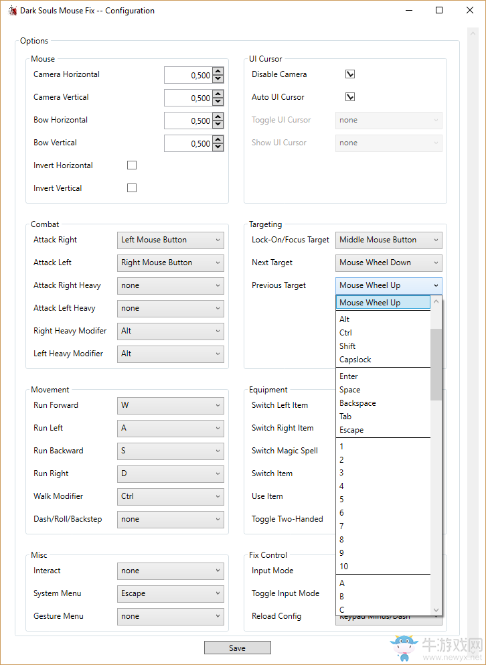Enable the Invert Vertical checkbox
This screenshot has width=486, height=665.
[x=132, y=188]
